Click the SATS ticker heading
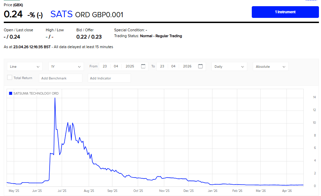Screen dimensions: 321x196 pyautogui.click(x=61, y=14)
